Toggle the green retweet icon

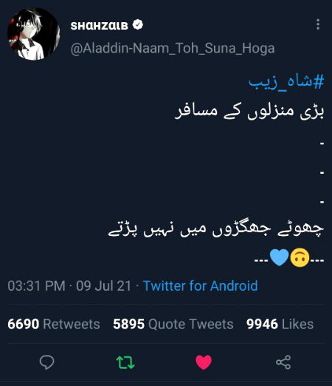click(125, 362)
